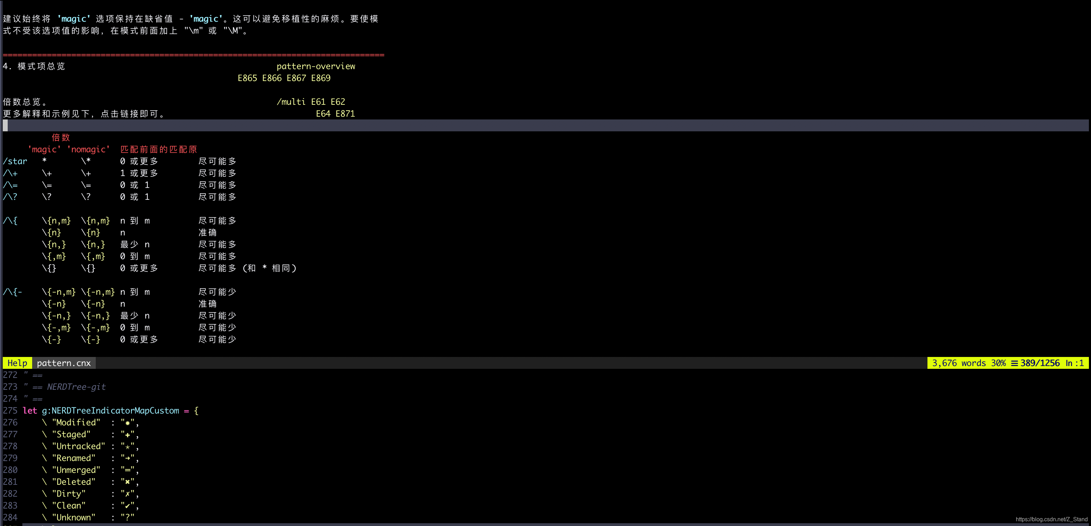Place cursor on g:NERDTreeIndicatorMapCustom variable
This screenshot has height=526, width=1091.
click(x=110, y=411)
